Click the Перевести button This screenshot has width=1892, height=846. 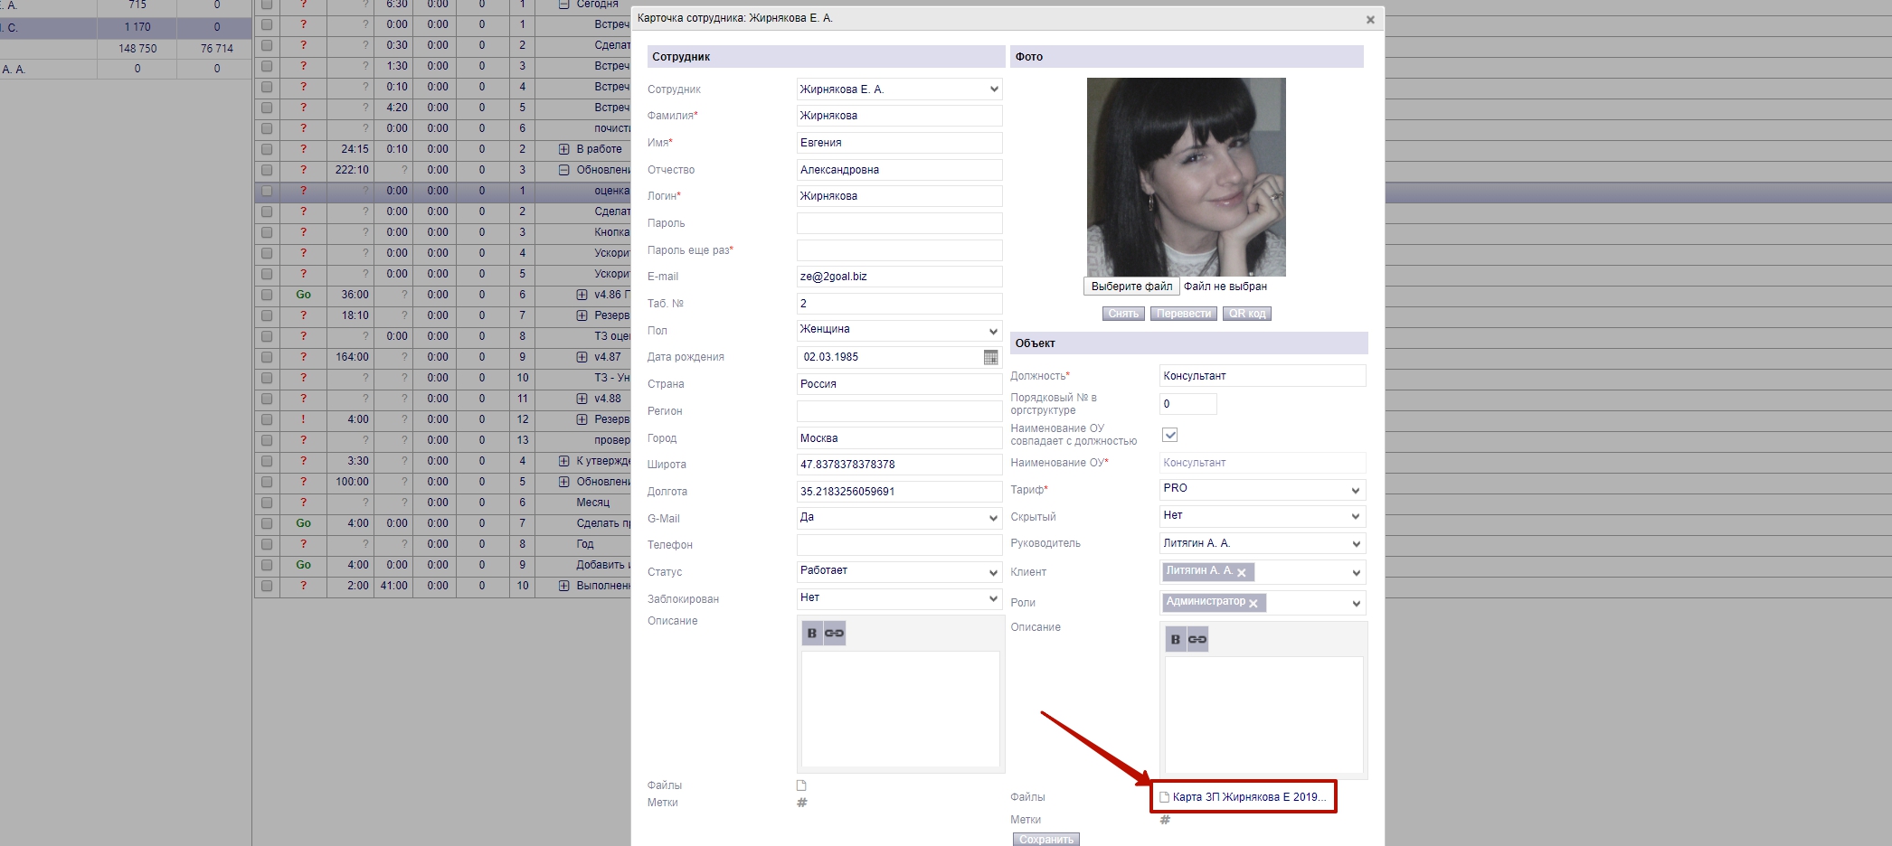[1184, 314]
